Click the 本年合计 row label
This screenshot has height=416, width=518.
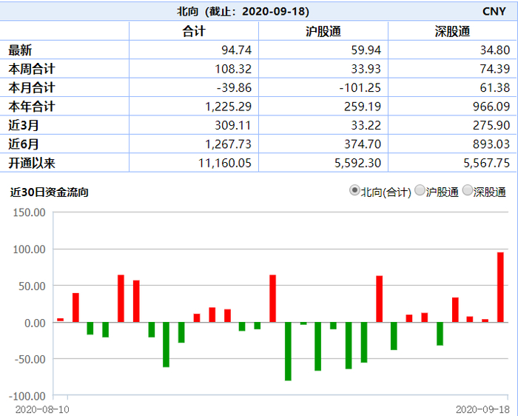[32, 107]
